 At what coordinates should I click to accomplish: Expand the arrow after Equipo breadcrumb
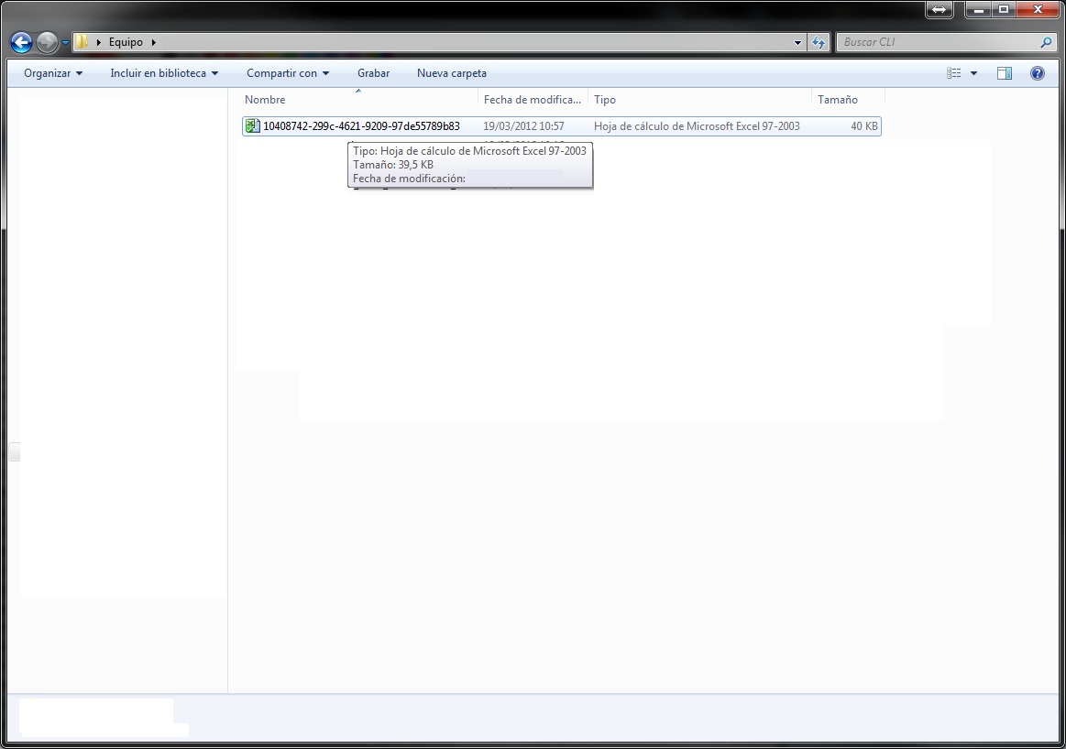tap(153, 42)
